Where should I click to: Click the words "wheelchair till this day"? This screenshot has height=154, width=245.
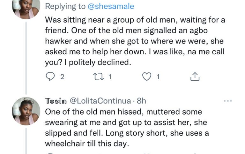pos(87,144)
